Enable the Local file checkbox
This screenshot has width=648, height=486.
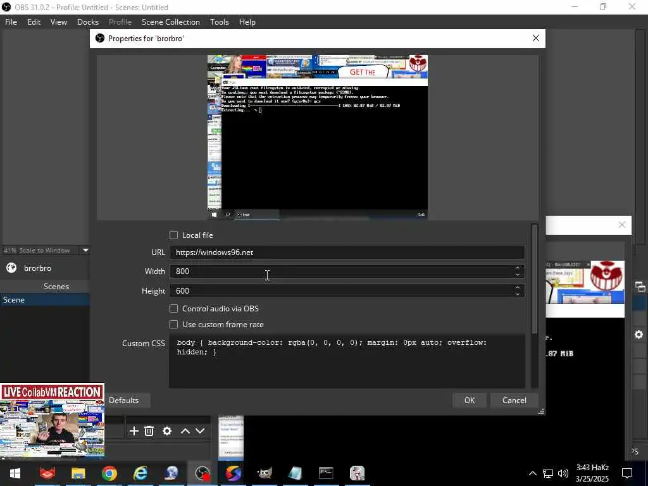(x=173, y=235)
